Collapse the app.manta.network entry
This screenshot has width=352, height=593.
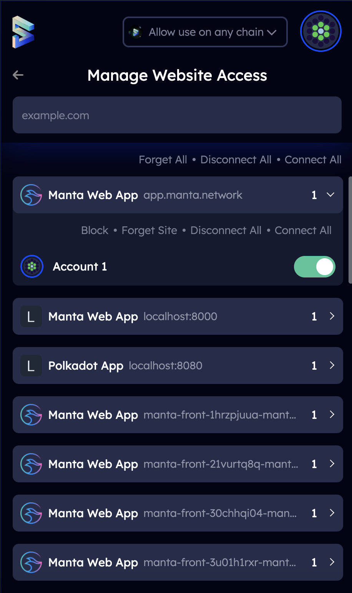330,195
